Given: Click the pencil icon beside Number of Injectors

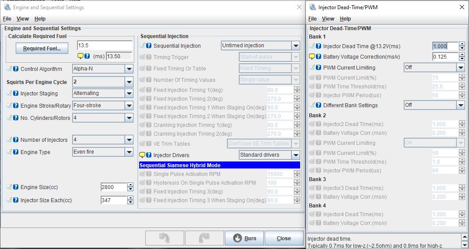Looking at the screenshot, I should coord(10,140).
